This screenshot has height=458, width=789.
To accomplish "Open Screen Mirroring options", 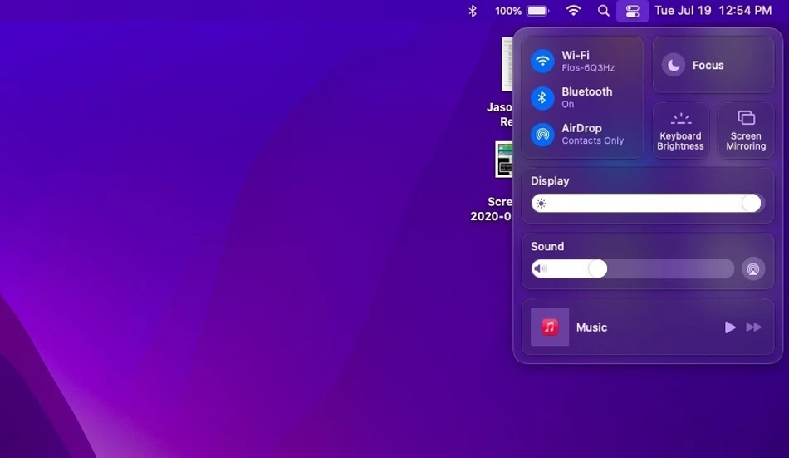I will coord(746,131).
